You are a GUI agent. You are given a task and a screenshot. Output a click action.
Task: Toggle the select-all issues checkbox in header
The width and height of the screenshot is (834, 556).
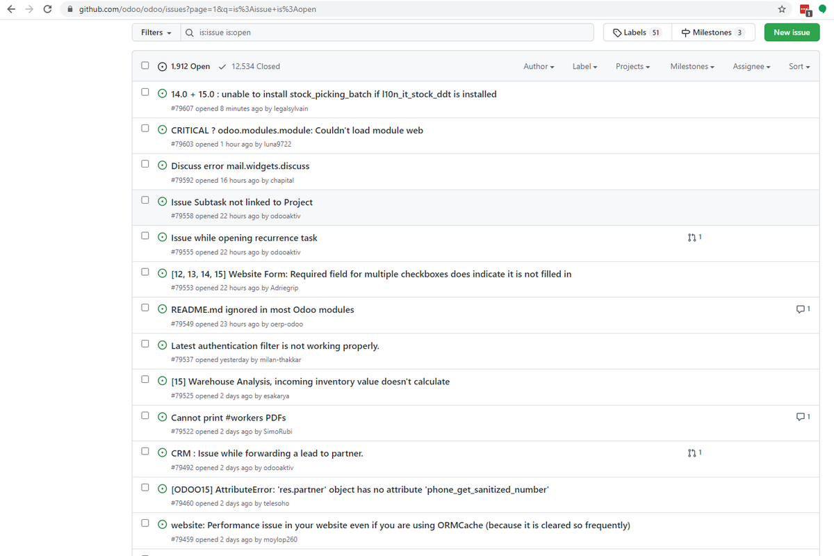145,65
